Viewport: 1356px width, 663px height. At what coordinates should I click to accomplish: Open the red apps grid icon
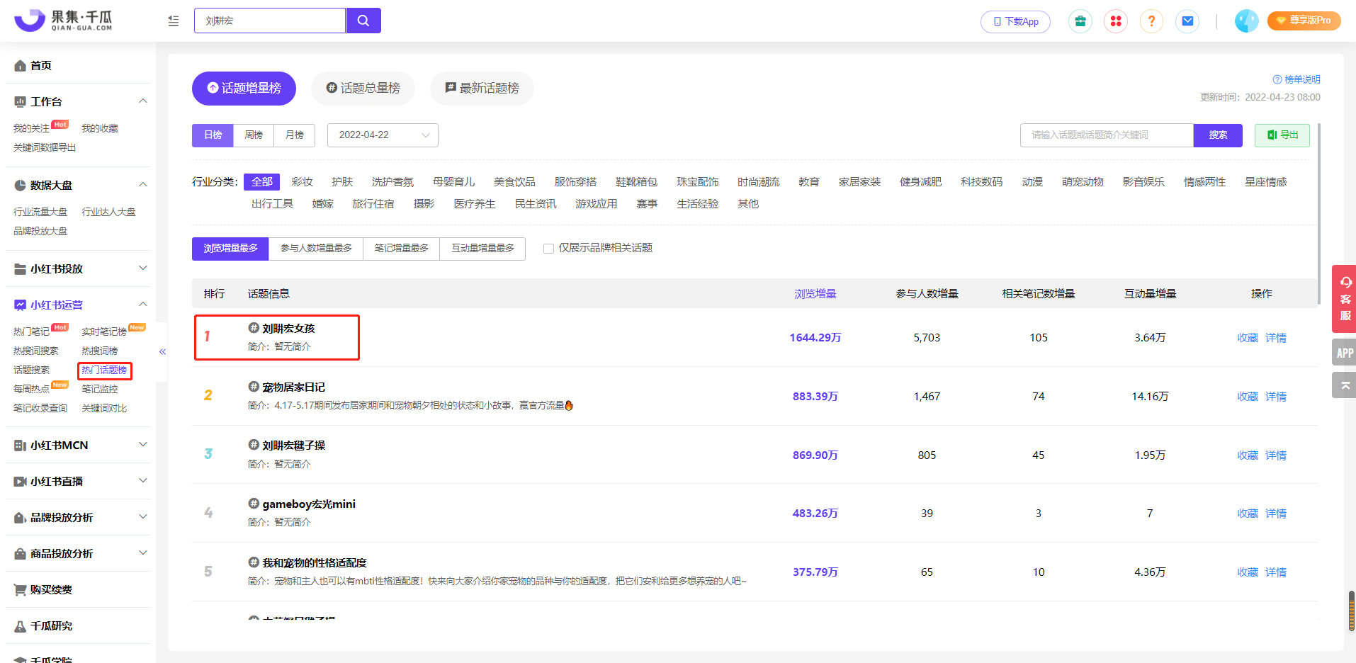tap(1116, 21)
